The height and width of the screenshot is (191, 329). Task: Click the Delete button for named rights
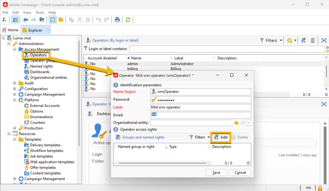[240, 137]
